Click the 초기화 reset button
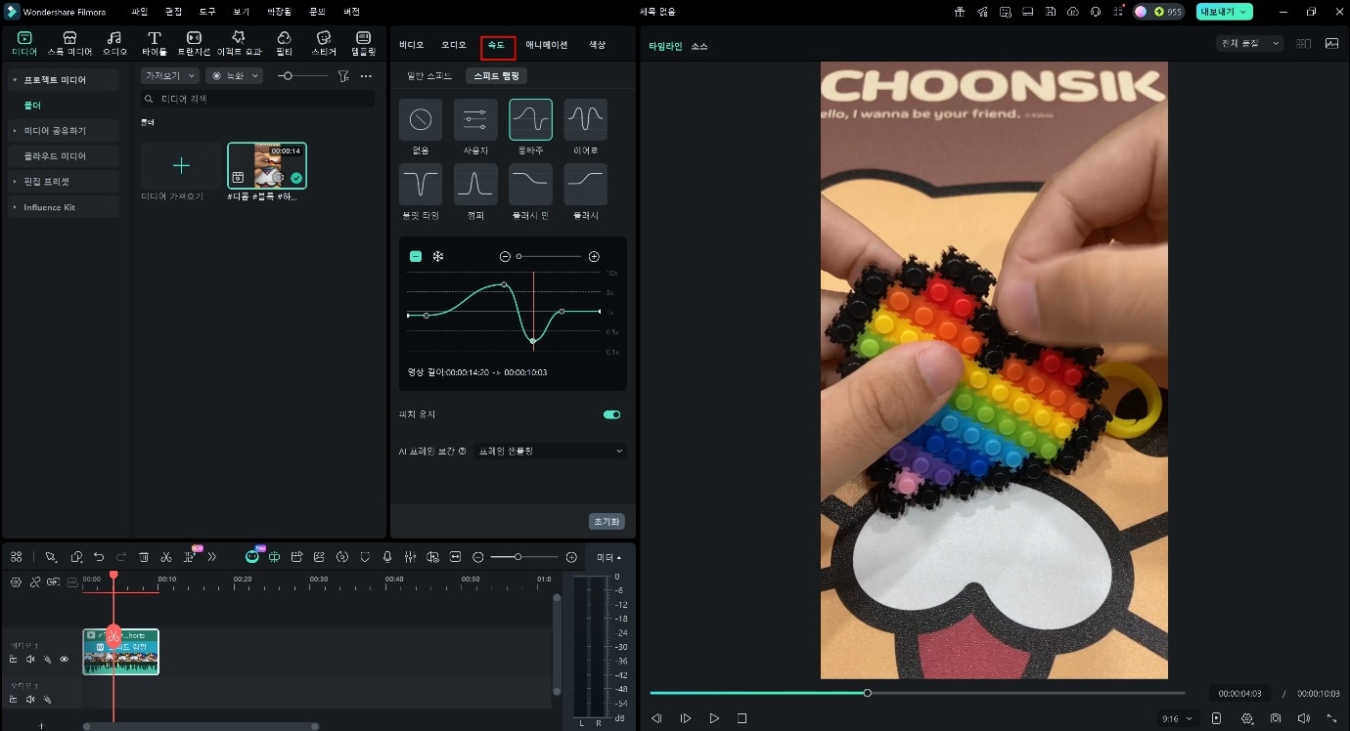 point(607,522)
